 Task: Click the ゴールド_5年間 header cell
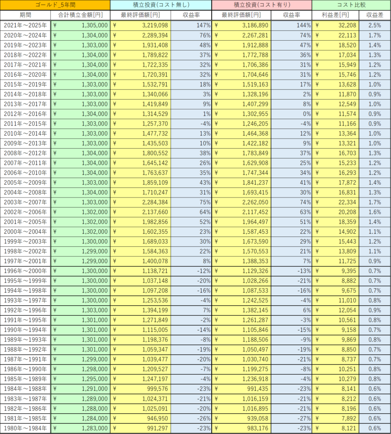[55, 5]
